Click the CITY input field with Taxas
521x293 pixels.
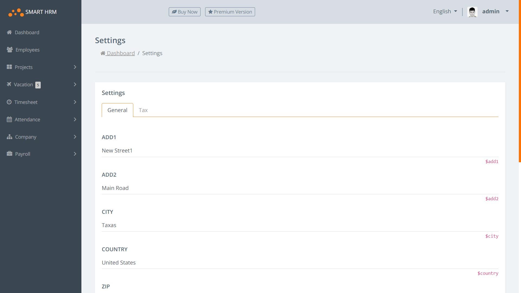[300, 225]
